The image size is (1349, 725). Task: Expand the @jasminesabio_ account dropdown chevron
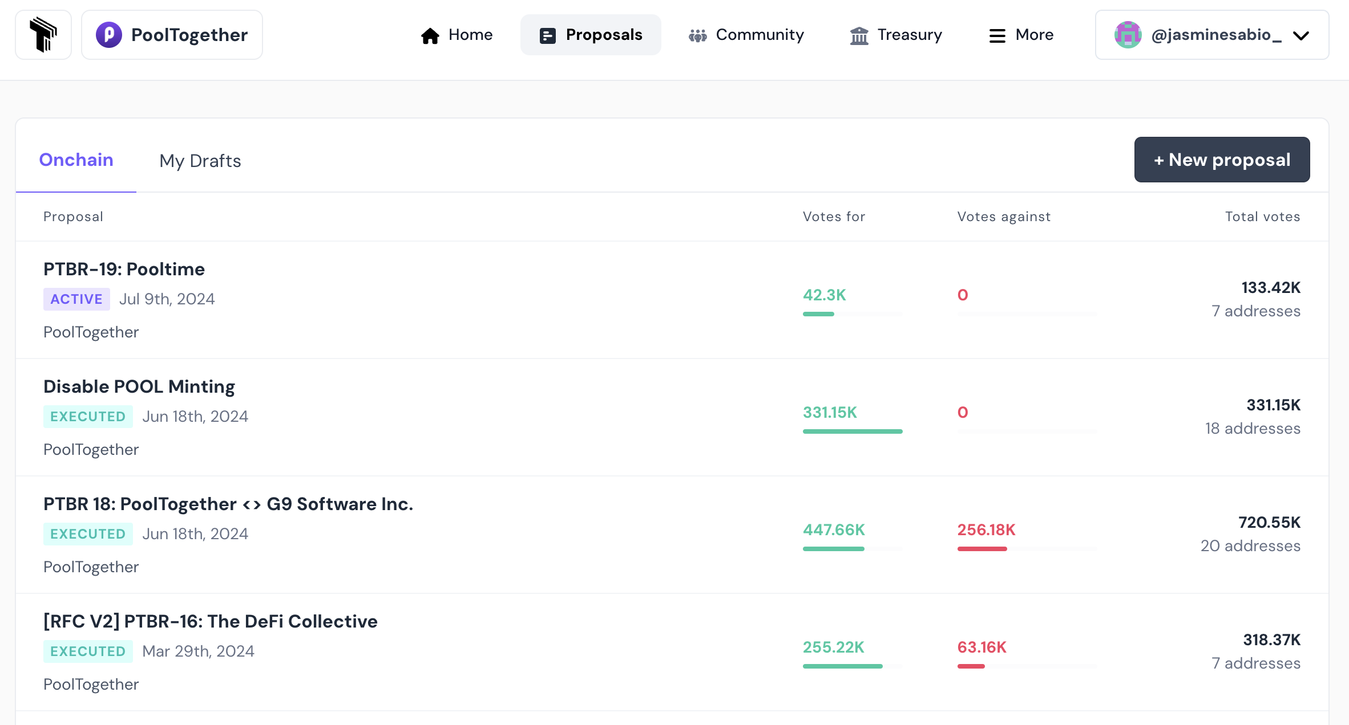(1301, 36)
